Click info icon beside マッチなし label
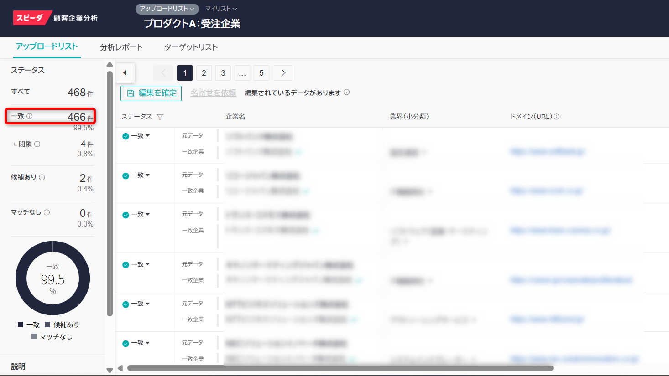Image resolution: width=669 pixels, height=376 pixels. pos(47,212)
